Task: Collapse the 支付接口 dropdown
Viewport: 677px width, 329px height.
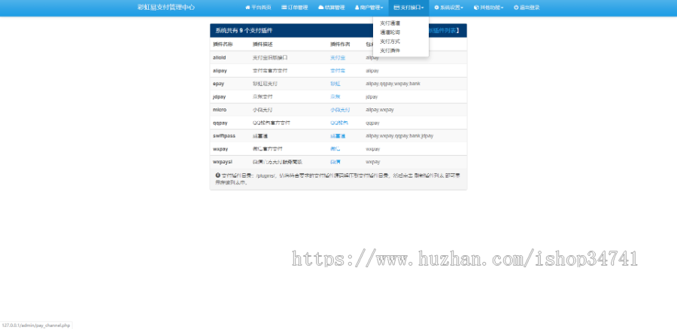Action: tap(408, 8)
